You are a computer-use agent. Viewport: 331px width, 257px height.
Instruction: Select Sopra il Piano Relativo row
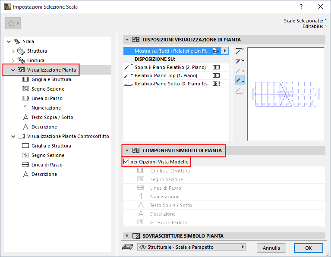(176, 67)
